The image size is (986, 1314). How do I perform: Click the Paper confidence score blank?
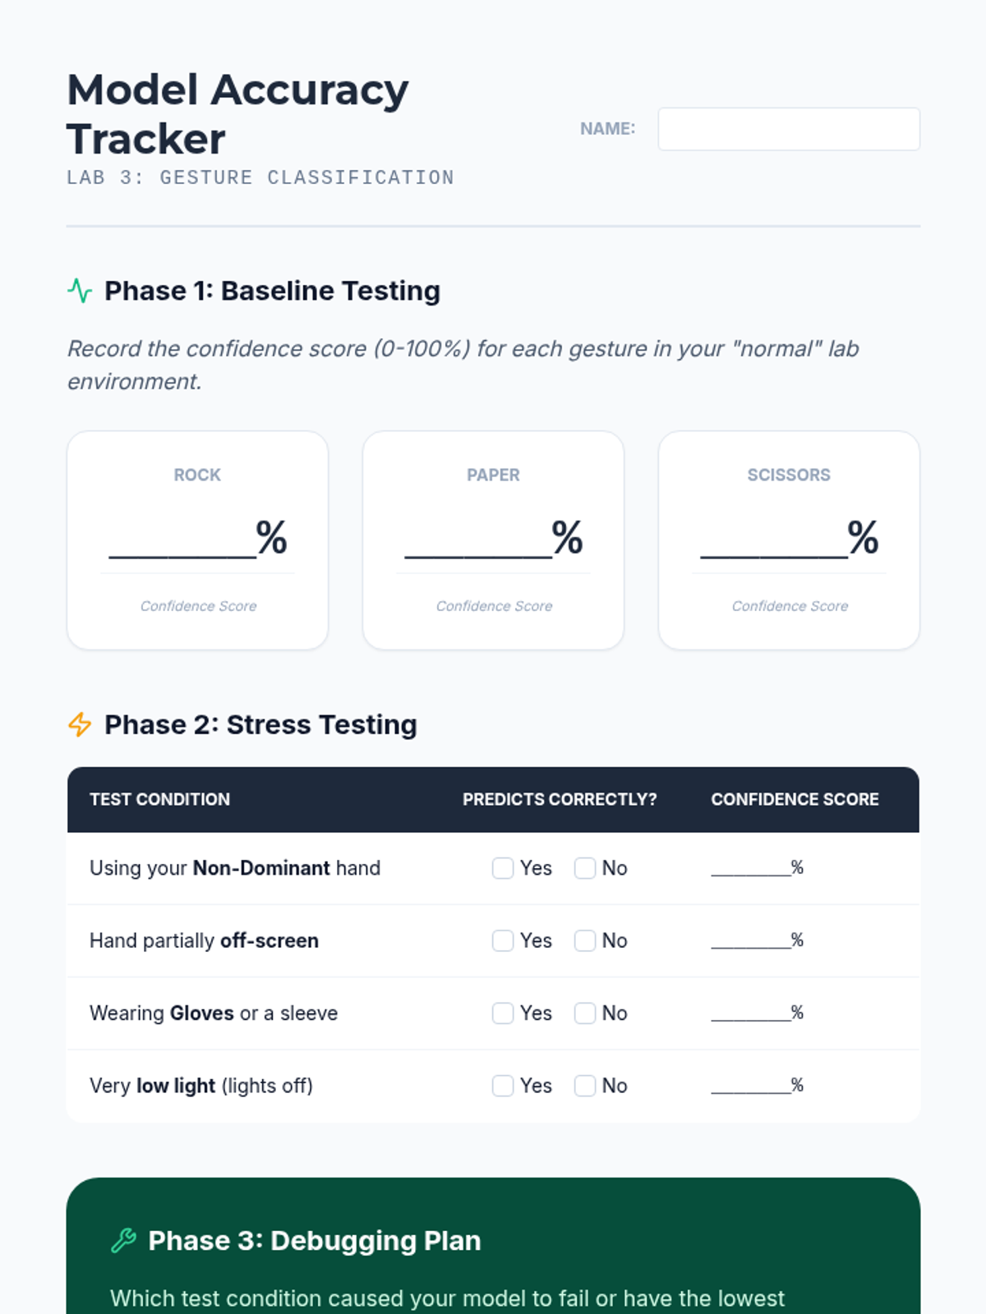click(x=478, y=542)
